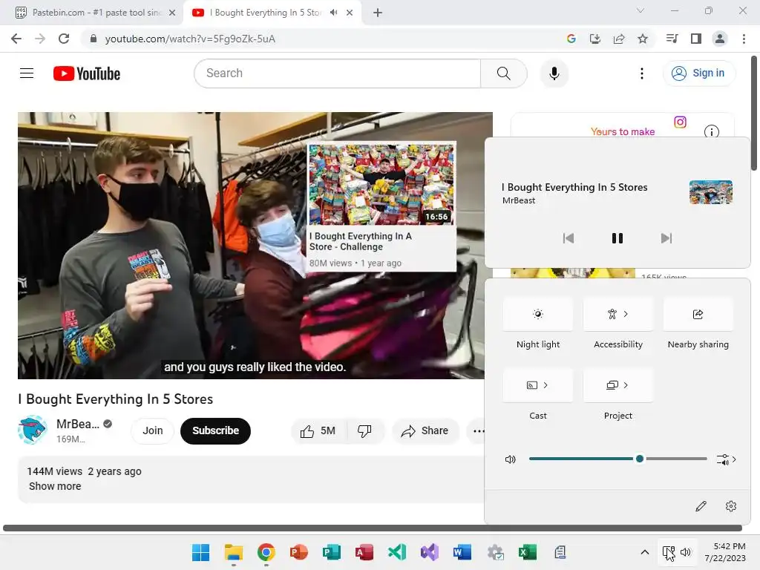Go to YouTube home via logo

coord(87,73)
